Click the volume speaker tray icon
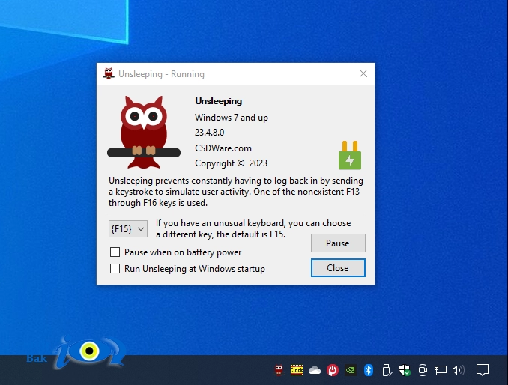Image resolution: width=508 pixels, height=385 pixels. coord(458,370)
